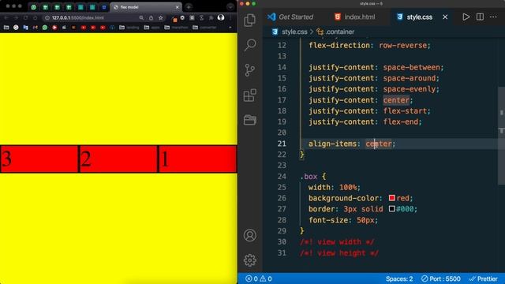Close the style.css tab
505x284 pixels.
tap(445, 17)
